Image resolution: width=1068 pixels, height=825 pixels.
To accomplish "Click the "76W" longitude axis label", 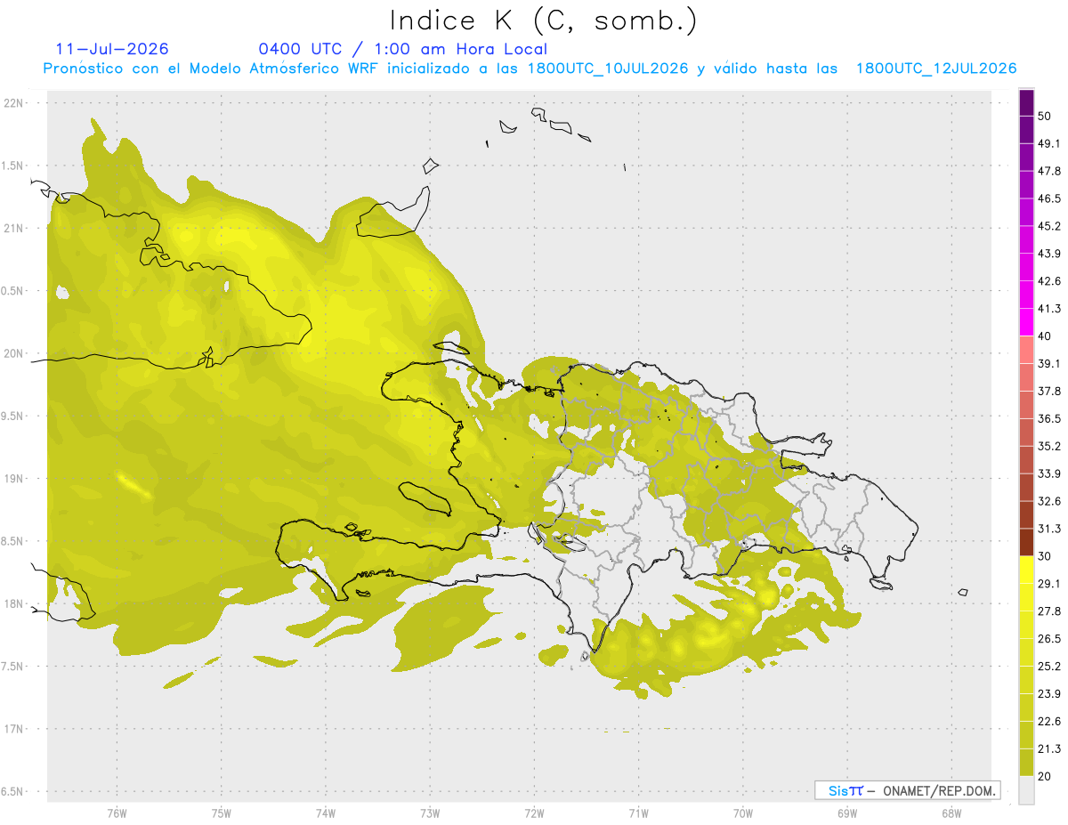I will (117, 813).
